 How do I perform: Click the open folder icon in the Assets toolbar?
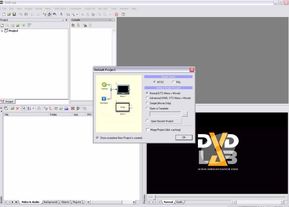coord(12,108)
